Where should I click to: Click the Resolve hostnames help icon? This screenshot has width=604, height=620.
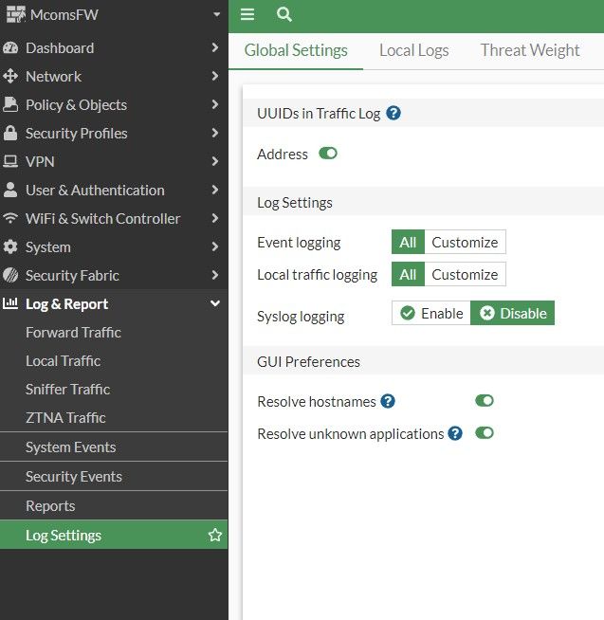pyautogui.click(x=388, y=401)
